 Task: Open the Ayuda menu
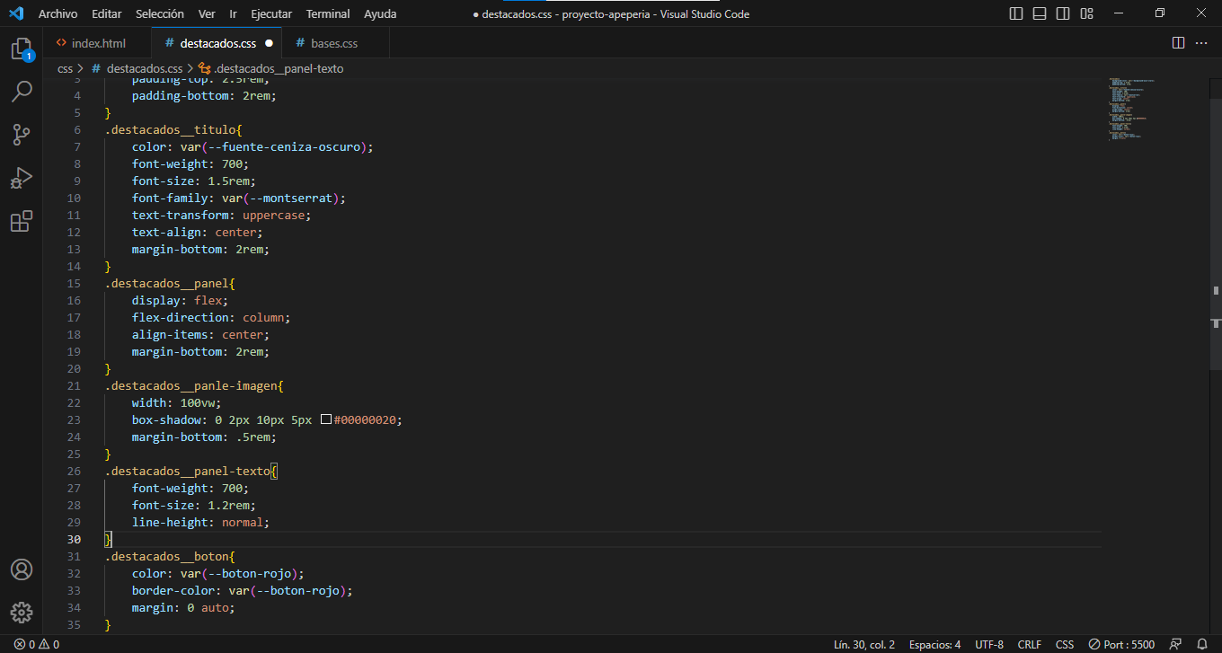pos(380,13)
